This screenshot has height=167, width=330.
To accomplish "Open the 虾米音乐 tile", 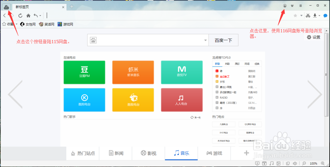I will [x=133, y=72].
